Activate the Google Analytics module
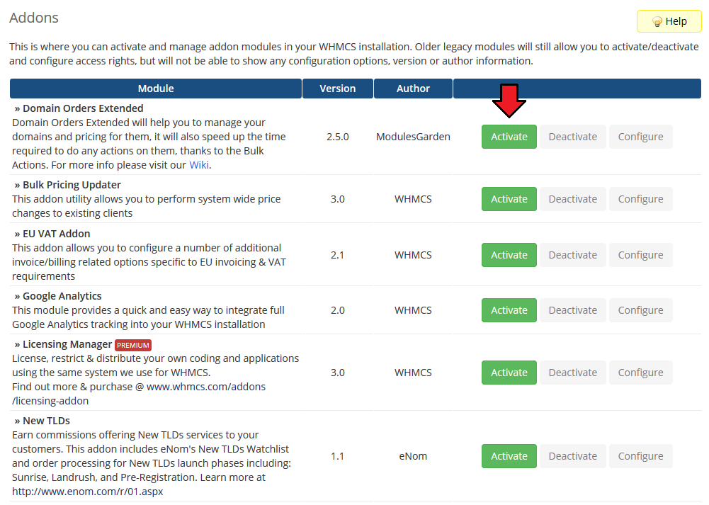Image resolution: width=709 pixels, height=505 pixels. click(x=509, y=310)
